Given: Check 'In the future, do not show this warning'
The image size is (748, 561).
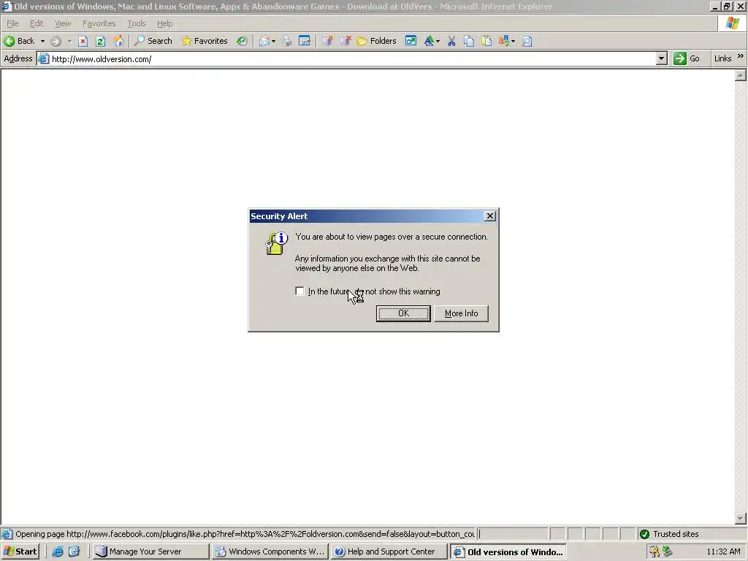Looking at the screenshot, I should pyautogui.click(x=299, y=291).
